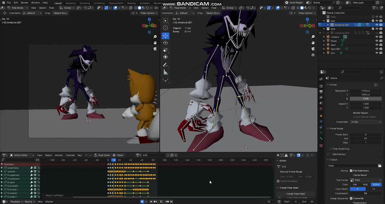Toggle the only-show-selected arrow icon in the Action Editor
The image size is (385, 204).
coord(278,155)
